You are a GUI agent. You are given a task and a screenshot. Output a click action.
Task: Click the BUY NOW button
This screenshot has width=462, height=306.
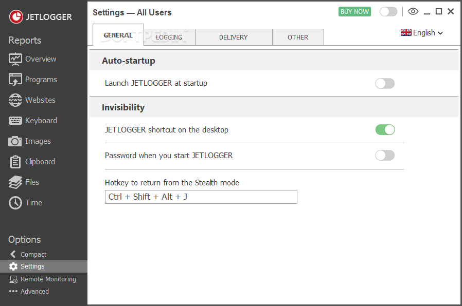click(354, 11)
